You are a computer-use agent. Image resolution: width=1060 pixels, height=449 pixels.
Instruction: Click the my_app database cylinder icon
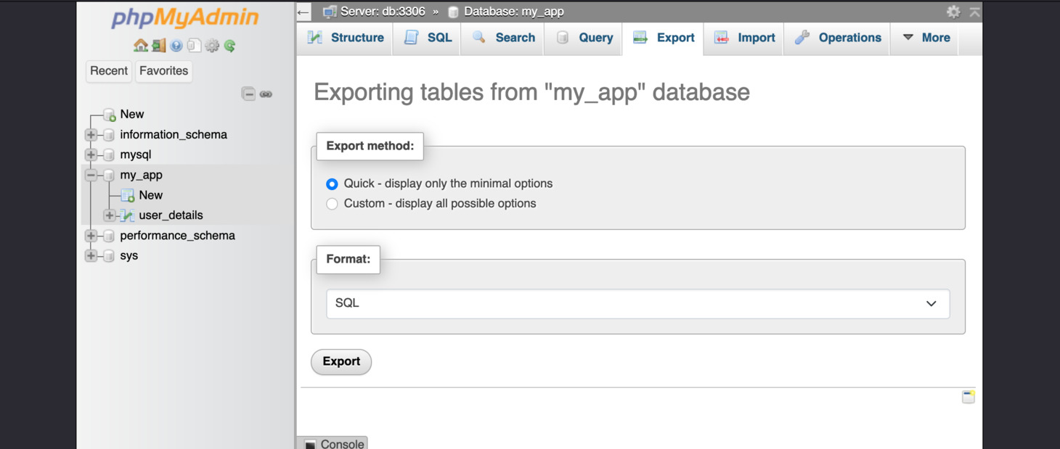tap(109, 176)
